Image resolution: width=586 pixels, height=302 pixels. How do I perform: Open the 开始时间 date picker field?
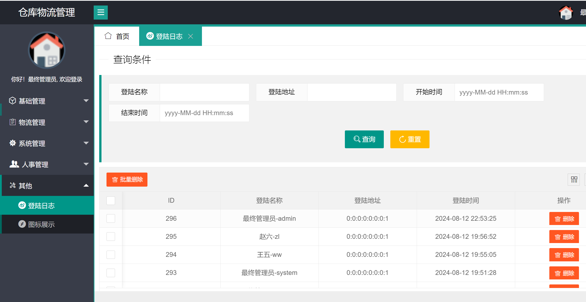pos(499,92)
